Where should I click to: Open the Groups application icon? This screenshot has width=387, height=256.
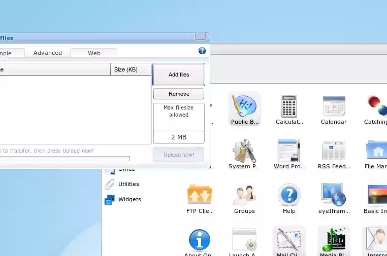click(x=244, y=195)
